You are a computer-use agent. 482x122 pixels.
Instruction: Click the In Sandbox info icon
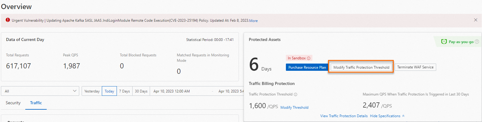[308, 58]
